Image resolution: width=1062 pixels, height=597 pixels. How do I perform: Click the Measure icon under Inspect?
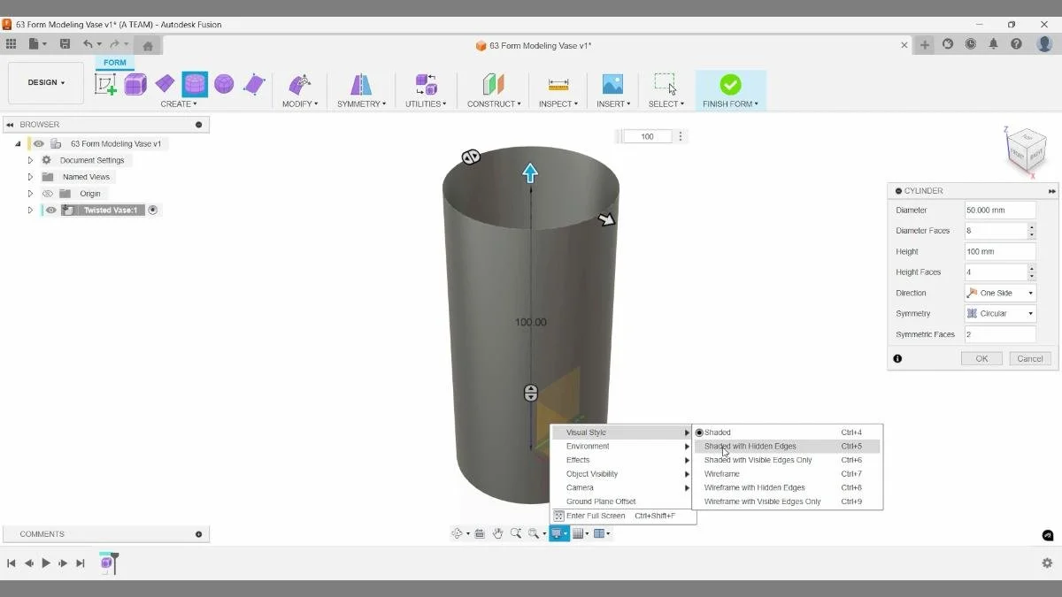(x=558, y=82)
